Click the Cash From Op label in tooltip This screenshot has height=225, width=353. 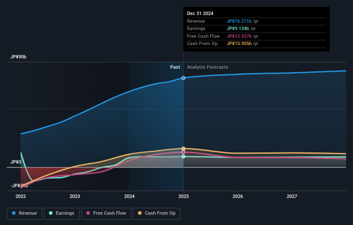202,44
